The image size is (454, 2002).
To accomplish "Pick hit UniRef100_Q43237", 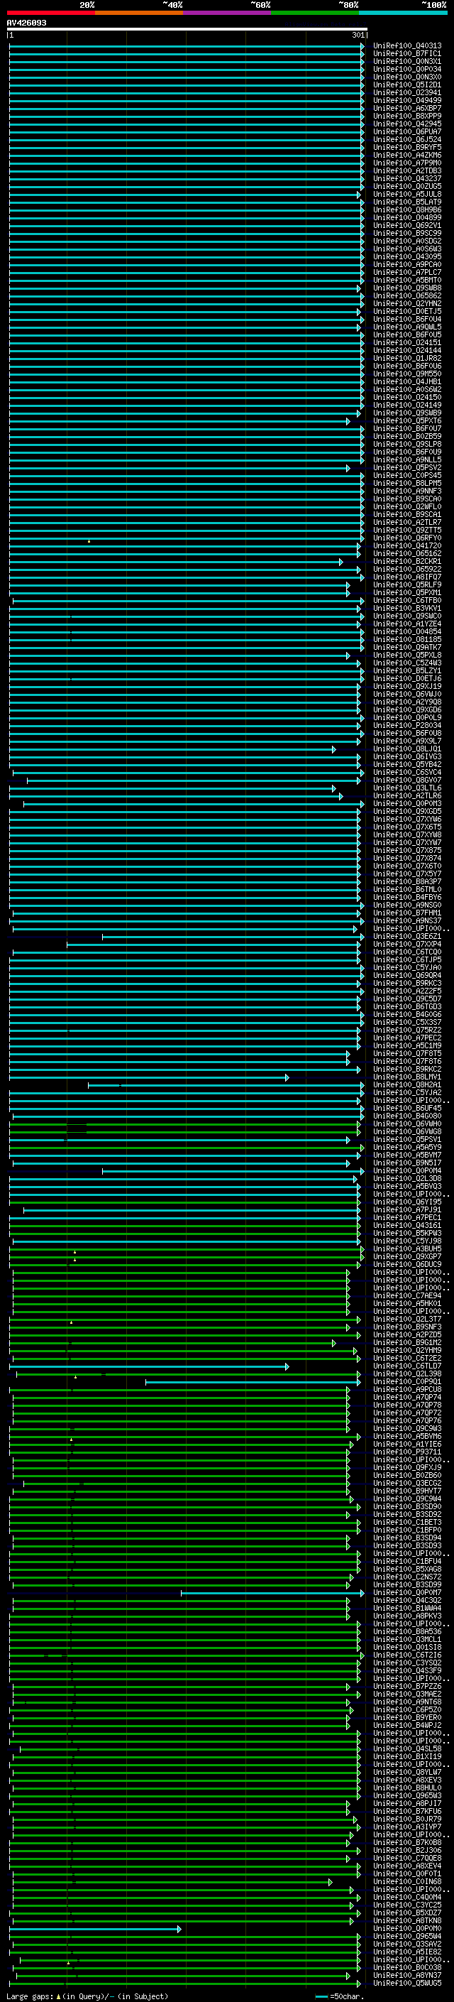I will coord(406,179).
